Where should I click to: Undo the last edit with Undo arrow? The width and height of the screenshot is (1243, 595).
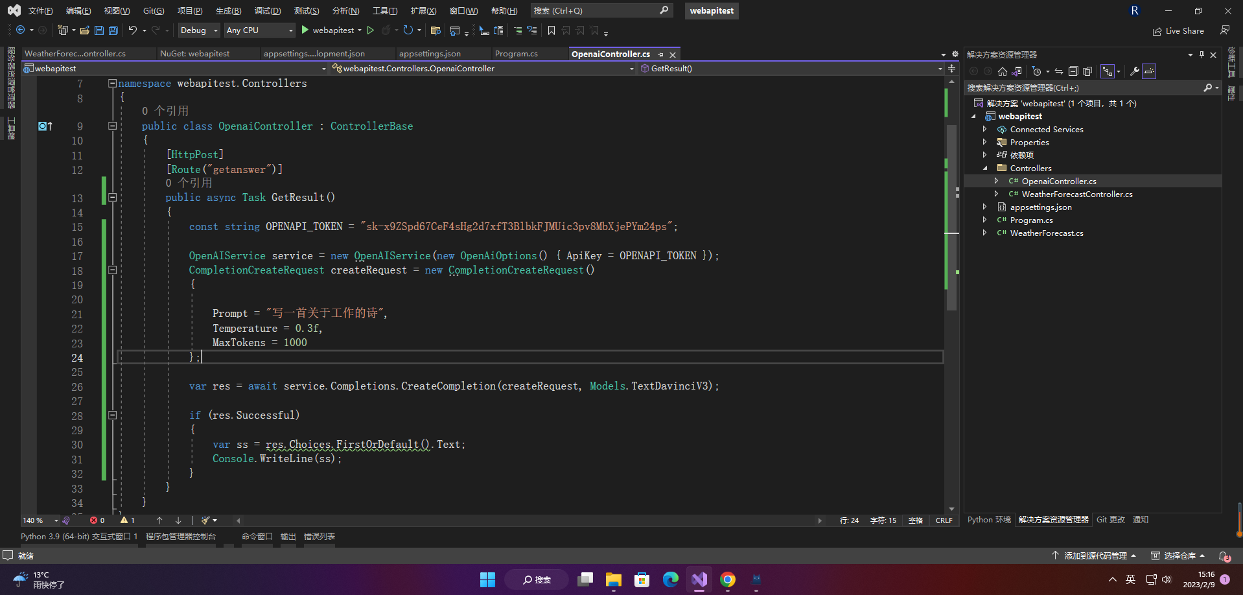point(133,30)
